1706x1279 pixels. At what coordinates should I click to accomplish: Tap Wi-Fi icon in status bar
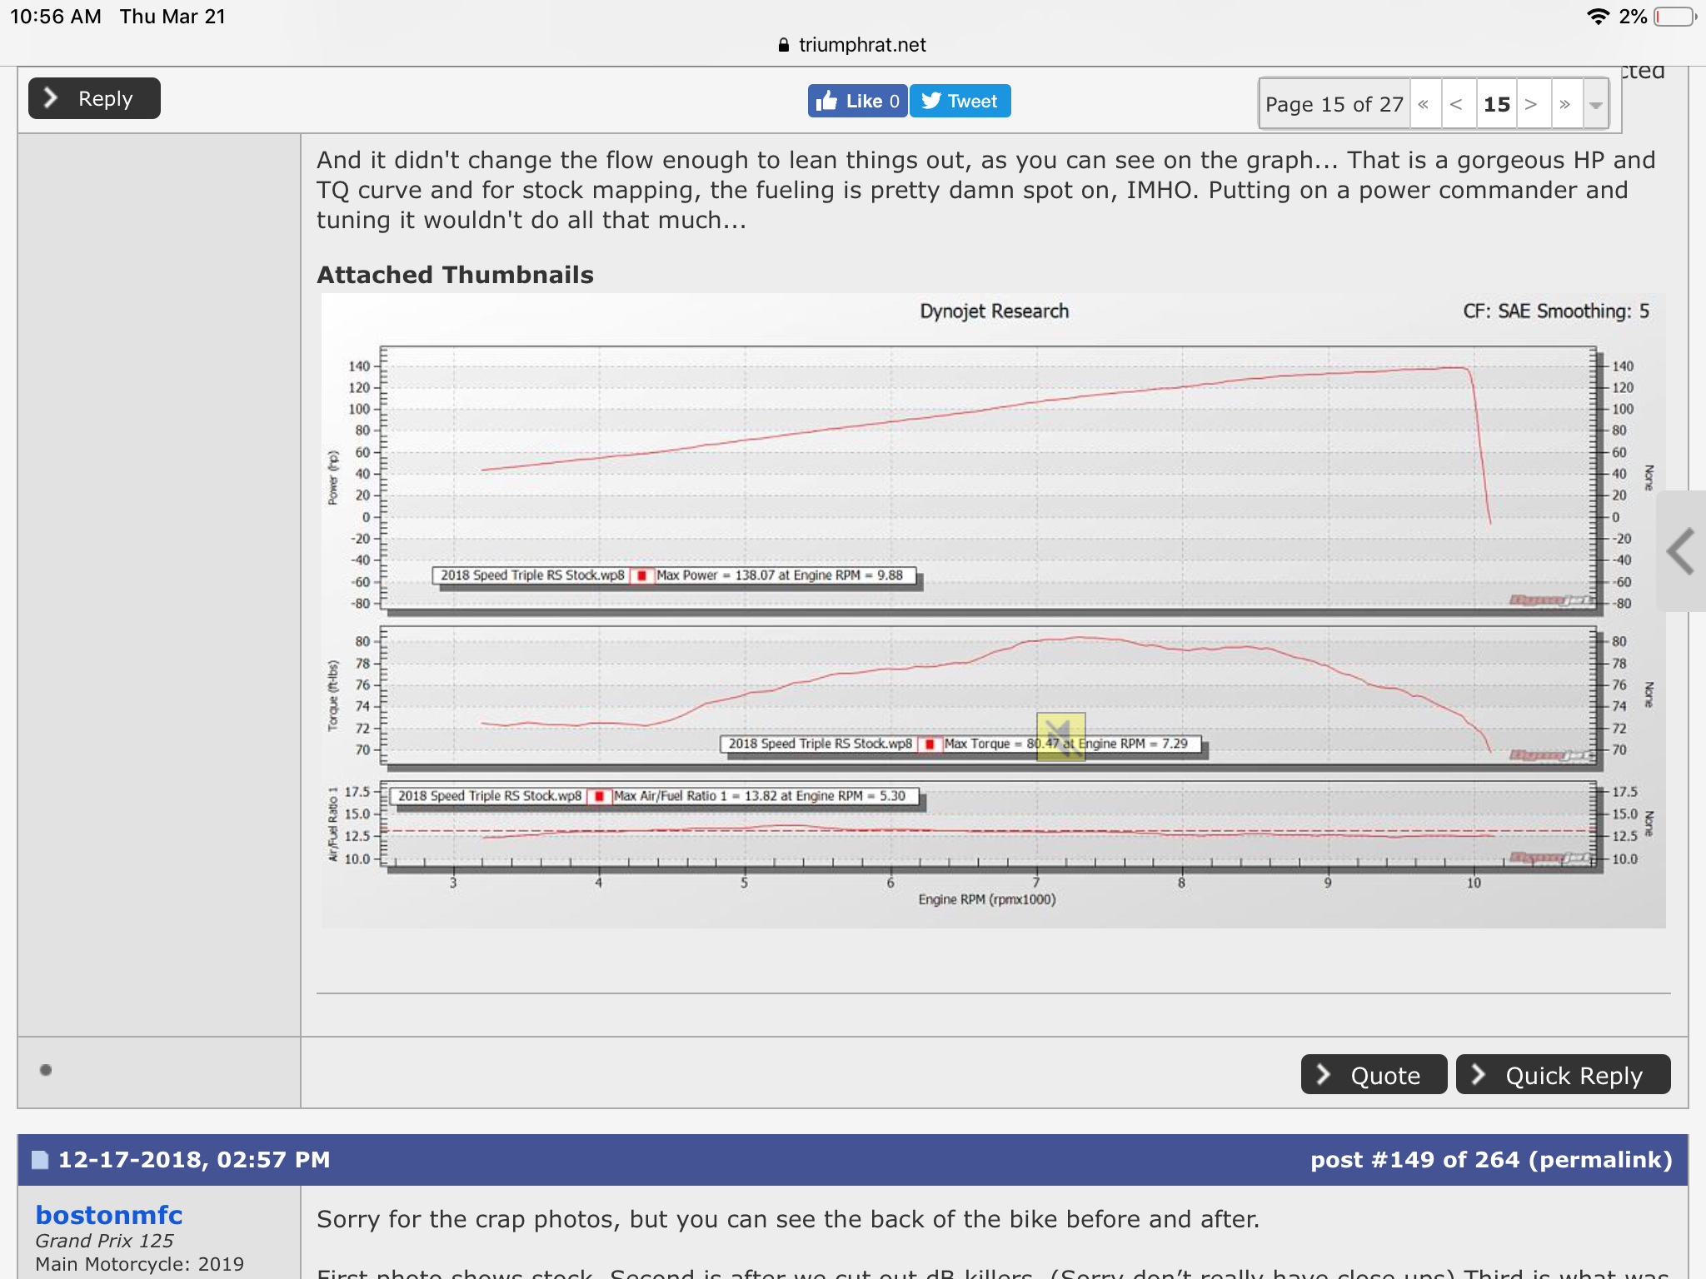[x=1598, y=17]
